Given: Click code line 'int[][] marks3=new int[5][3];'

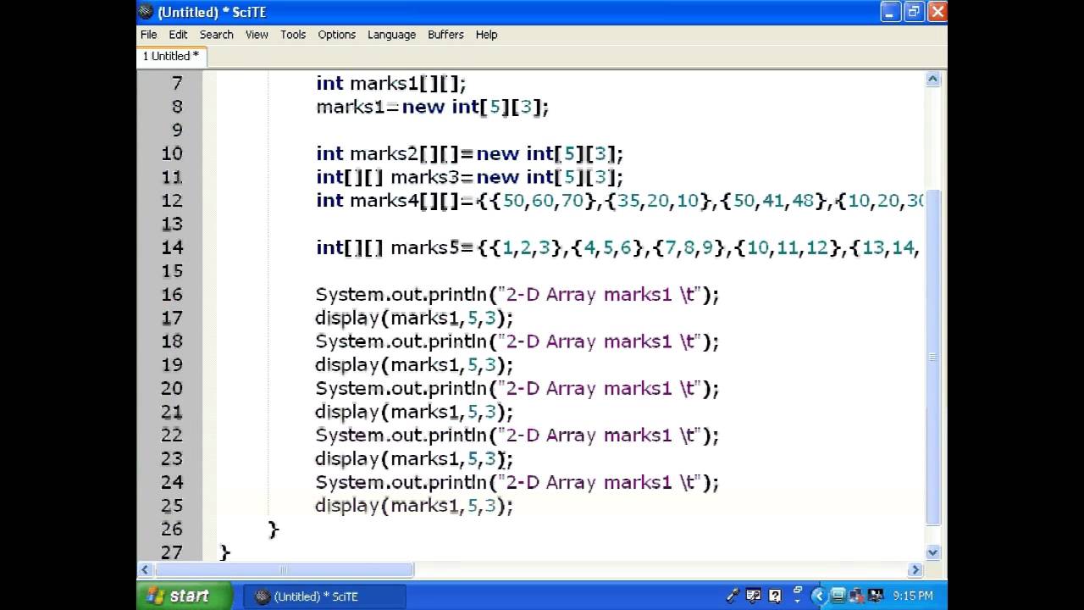Looking at the screenshot, I should coord(469,177).
